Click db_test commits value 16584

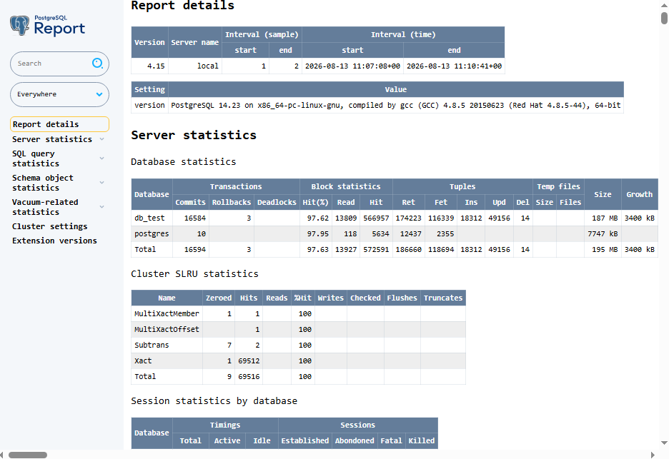[x=194, y=218]
